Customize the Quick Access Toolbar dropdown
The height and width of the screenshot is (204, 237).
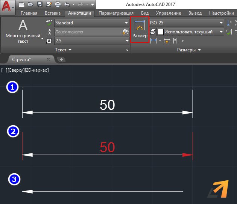pos(93,4)
